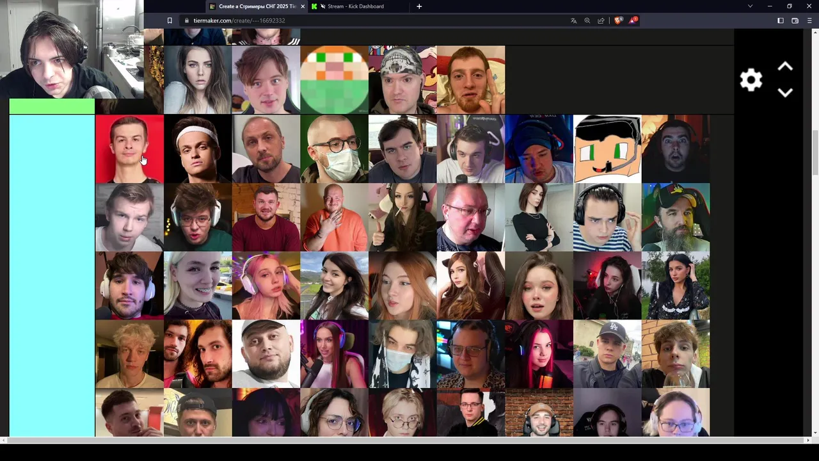Image resolution: width=819 pixels, height=461 pixels.
Task: Expand the tab search dropdown arrow
Action: click(x=751, y=6)
